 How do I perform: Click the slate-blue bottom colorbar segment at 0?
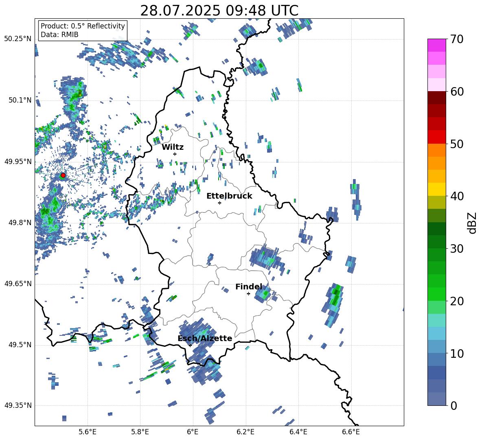pos(436,399)
